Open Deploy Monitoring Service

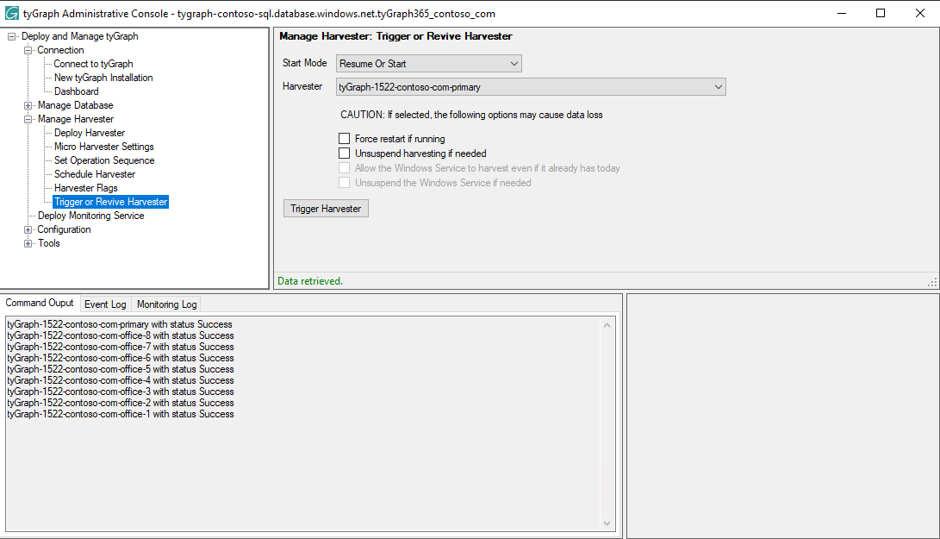coord(90,216)
